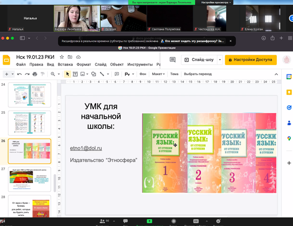Click the print icon in the toolbar
This screenshot has height=226, width=293.
tap(35, 74)
